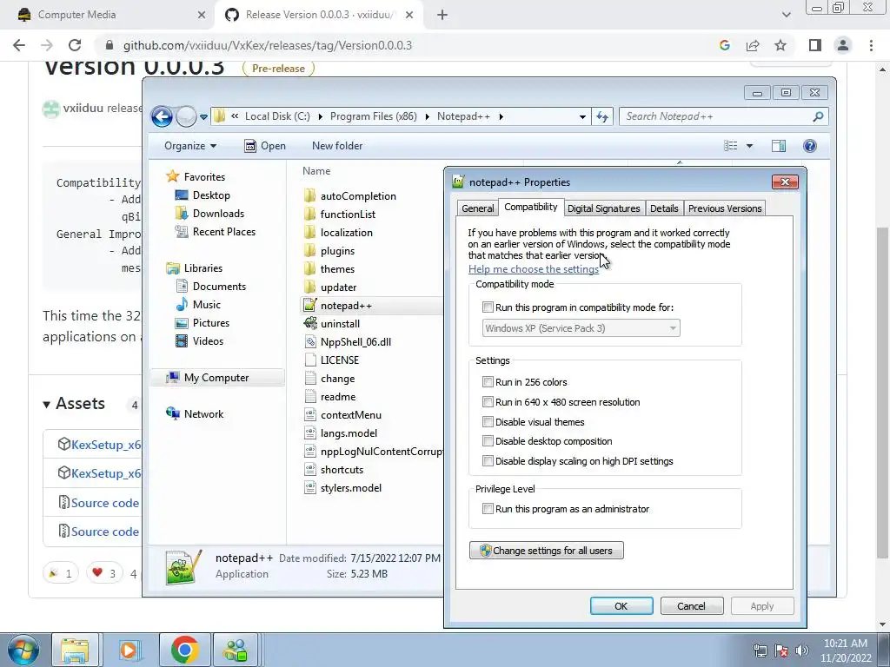Image resolution: width=890 pixels, height=667 pixels.
Task: Open Windows Explorer from the taskbar
Action: pyautogui.click(x=75, y=650)
